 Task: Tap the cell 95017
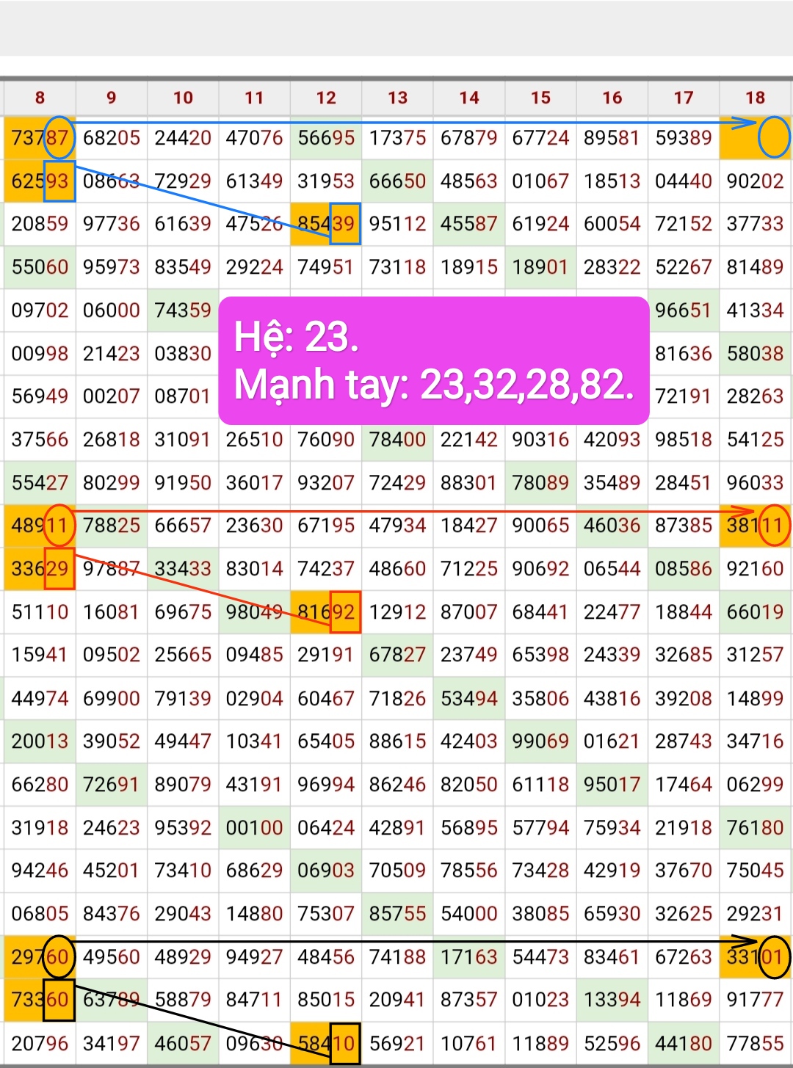(612, 785)
